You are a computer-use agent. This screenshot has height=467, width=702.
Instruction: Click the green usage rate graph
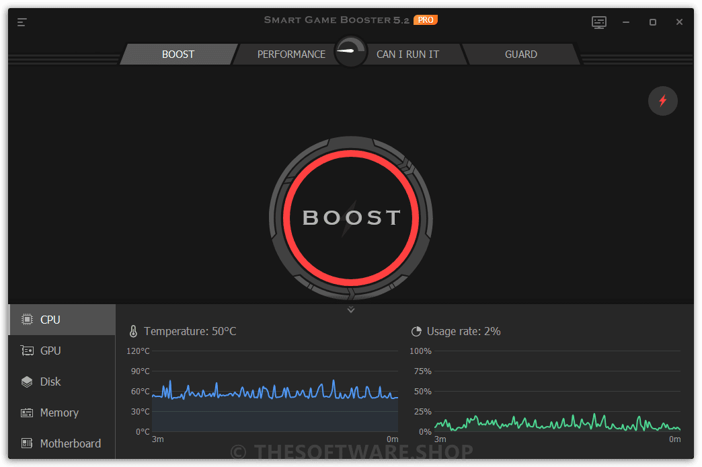click(557, 391)
